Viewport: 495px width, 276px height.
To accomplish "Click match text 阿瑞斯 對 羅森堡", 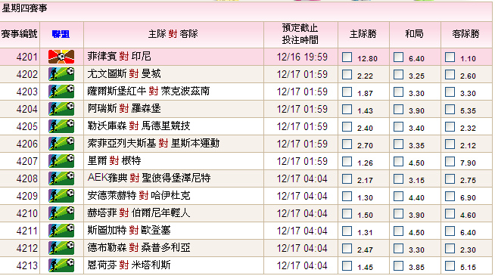I will tap(124, 108).
